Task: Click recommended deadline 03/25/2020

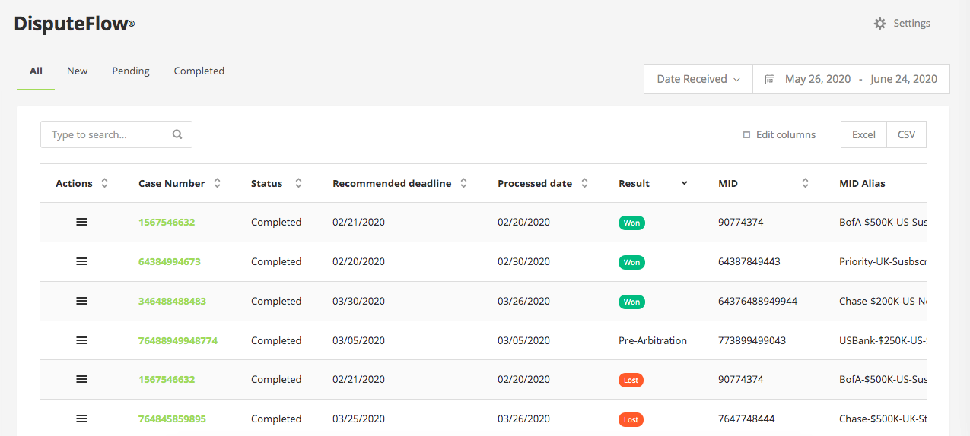Action: pyautogui.click(x=358, y=419)
